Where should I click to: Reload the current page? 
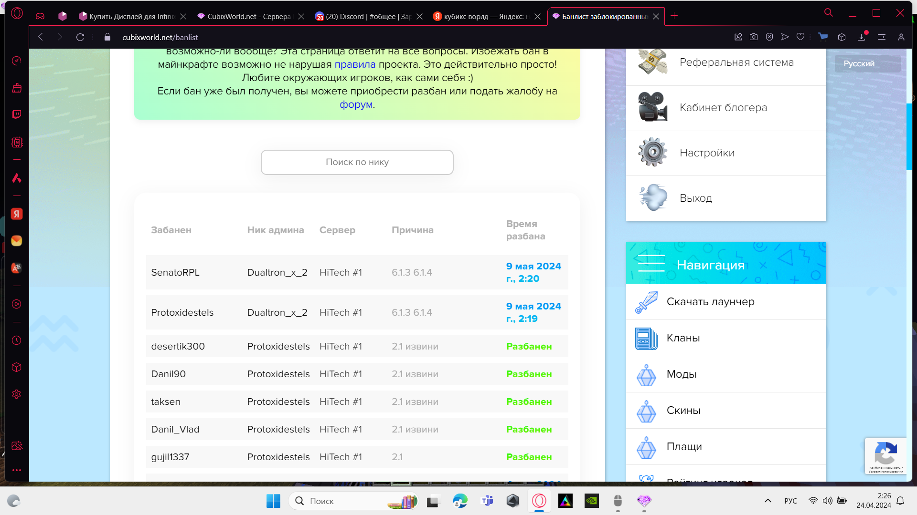pyautogui.click(x=80, y=37)
